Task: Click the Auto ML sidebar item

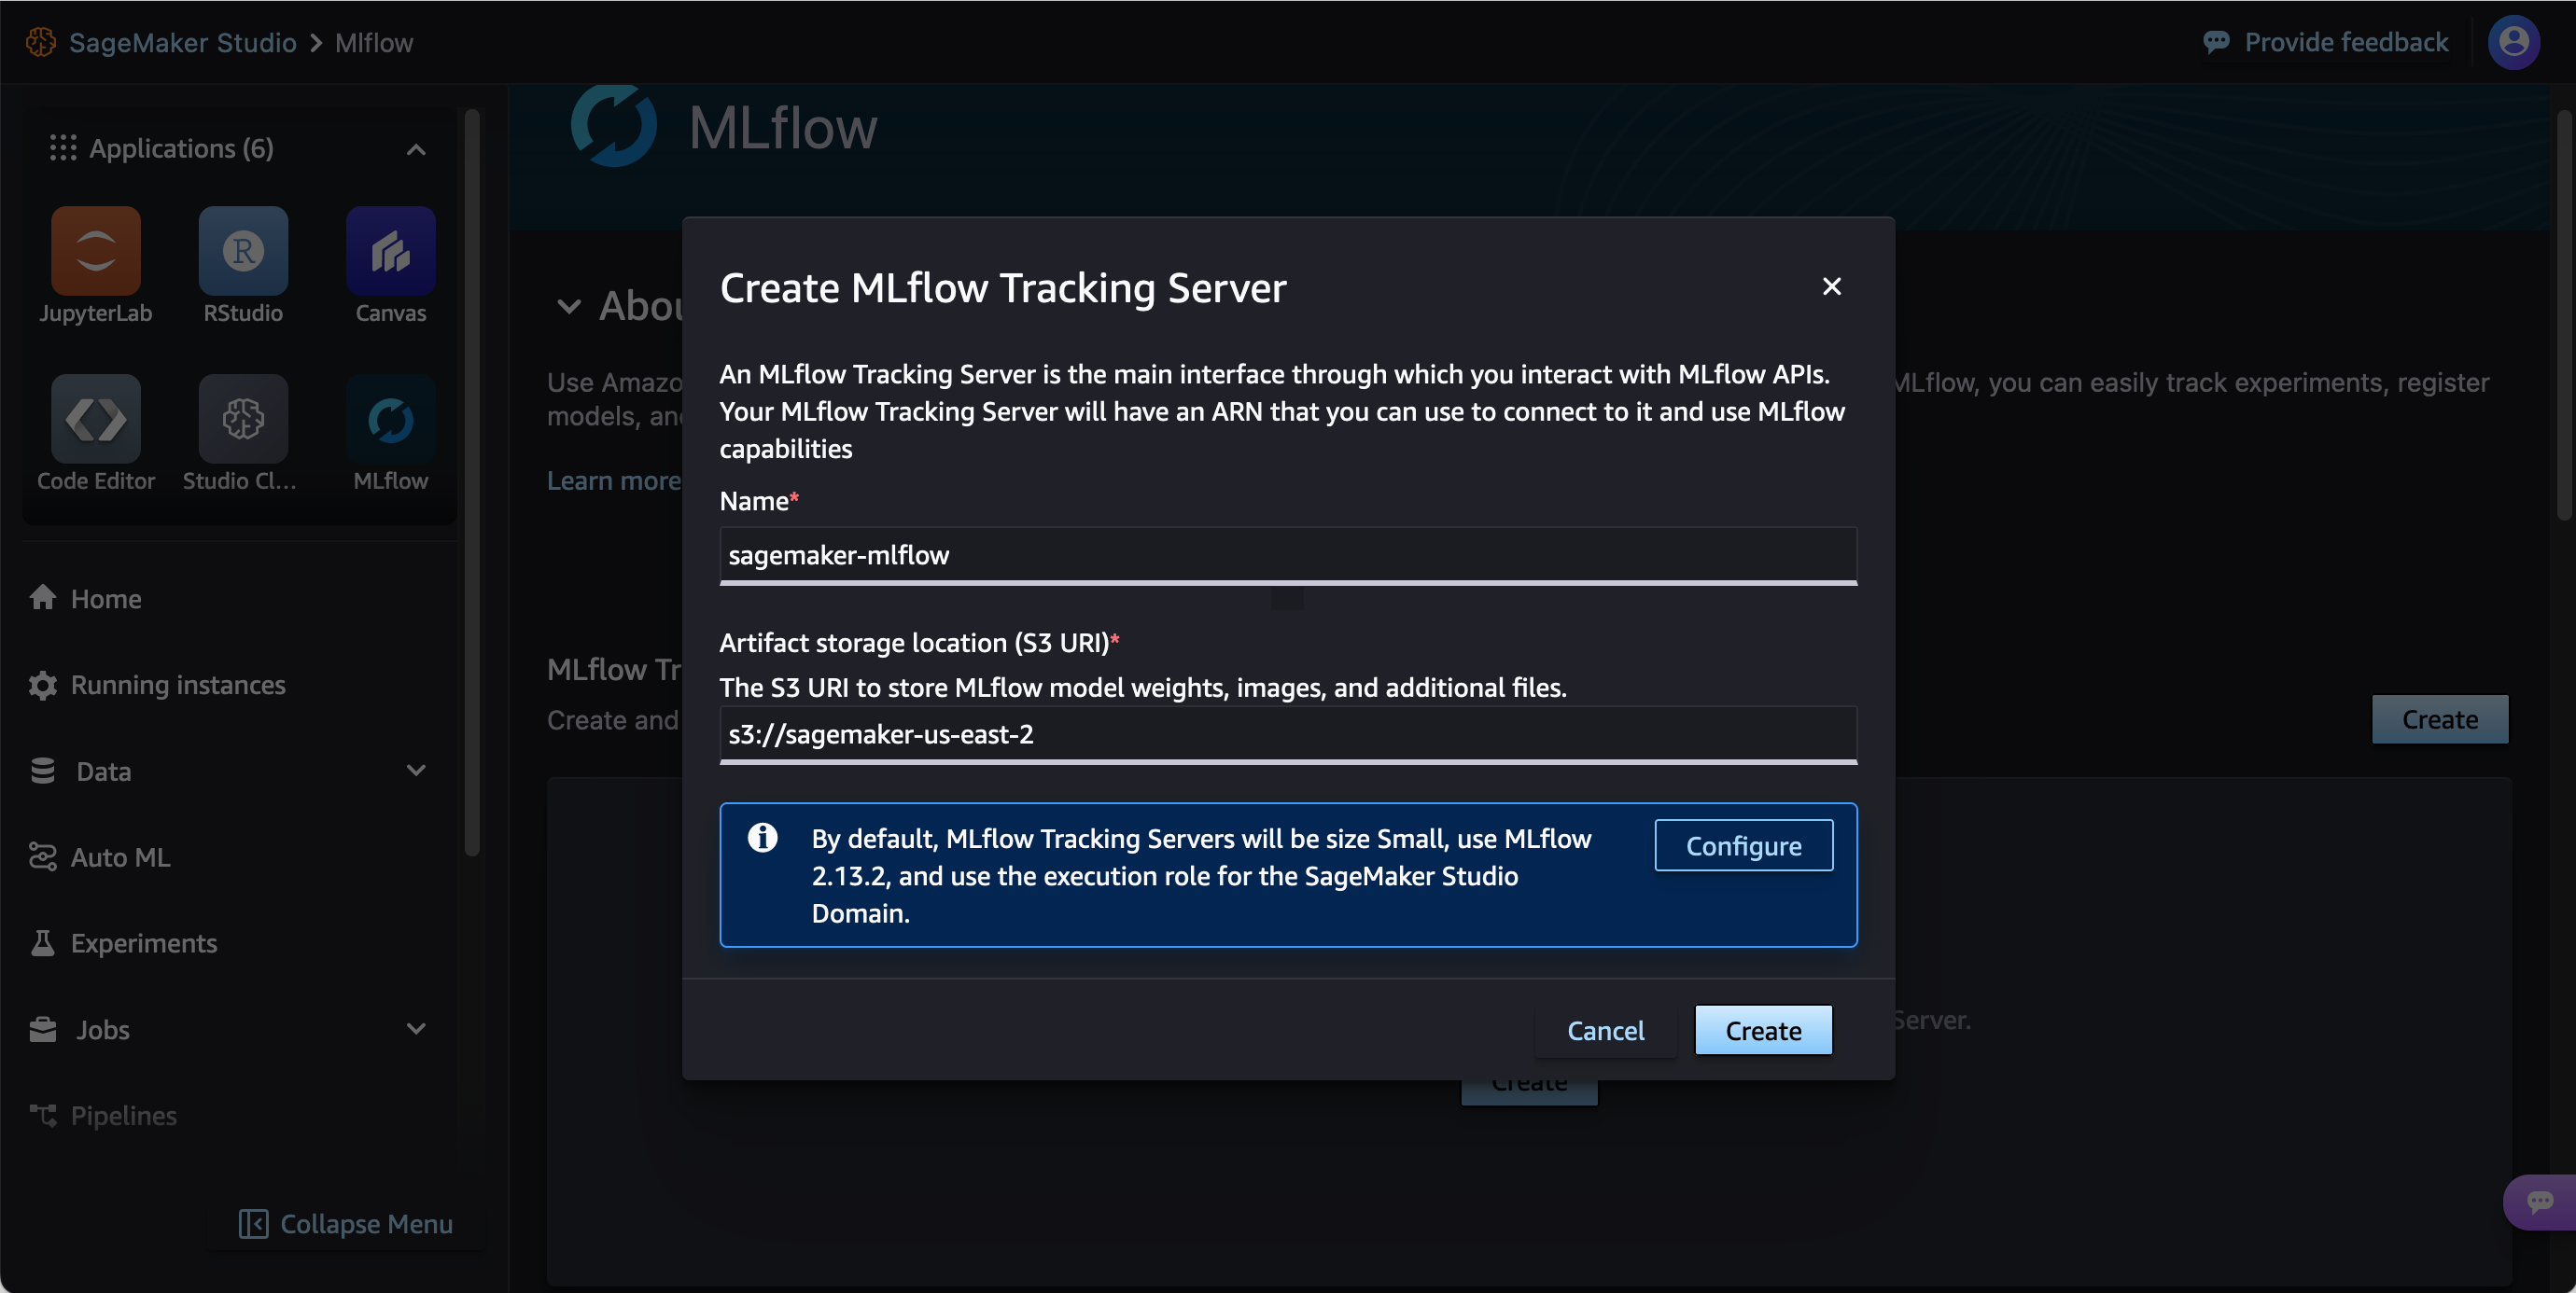Action: [119, 856]
